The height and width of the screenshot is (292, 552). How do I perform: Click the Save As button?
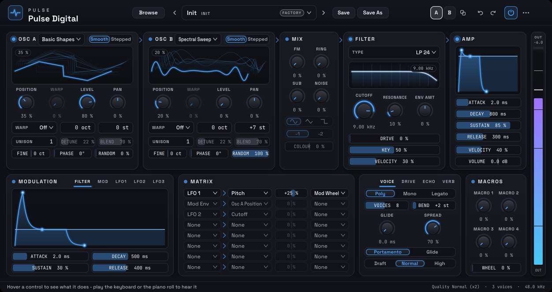[373, 13]
